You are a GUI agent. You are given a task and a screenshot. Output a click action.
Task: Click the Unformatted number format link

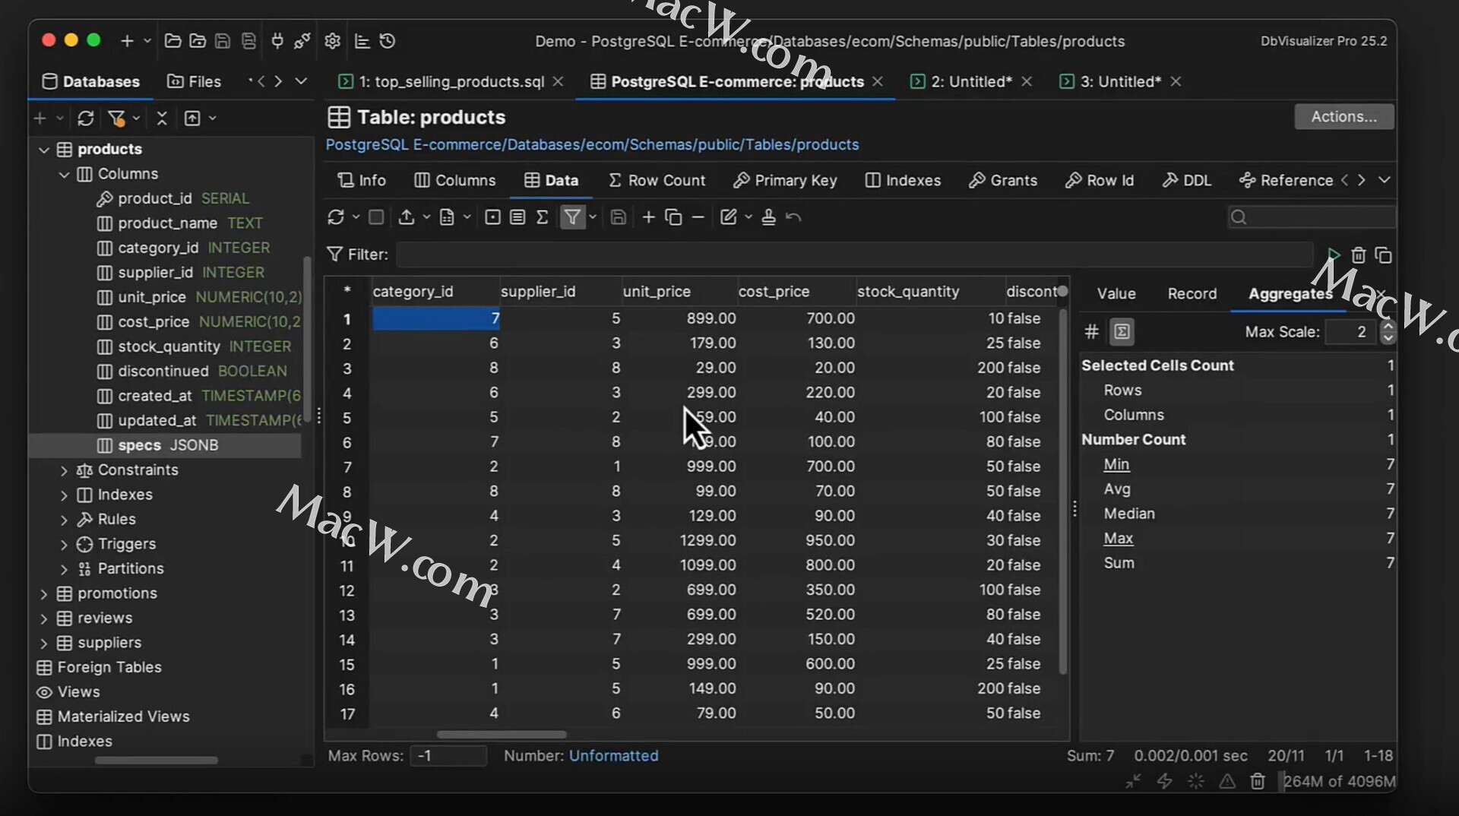tap(613, 756)
